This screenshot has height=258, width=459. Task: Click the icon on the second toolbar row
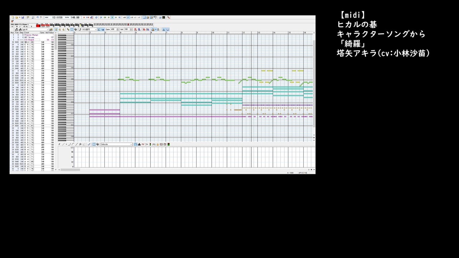click(x=12, y=21)
